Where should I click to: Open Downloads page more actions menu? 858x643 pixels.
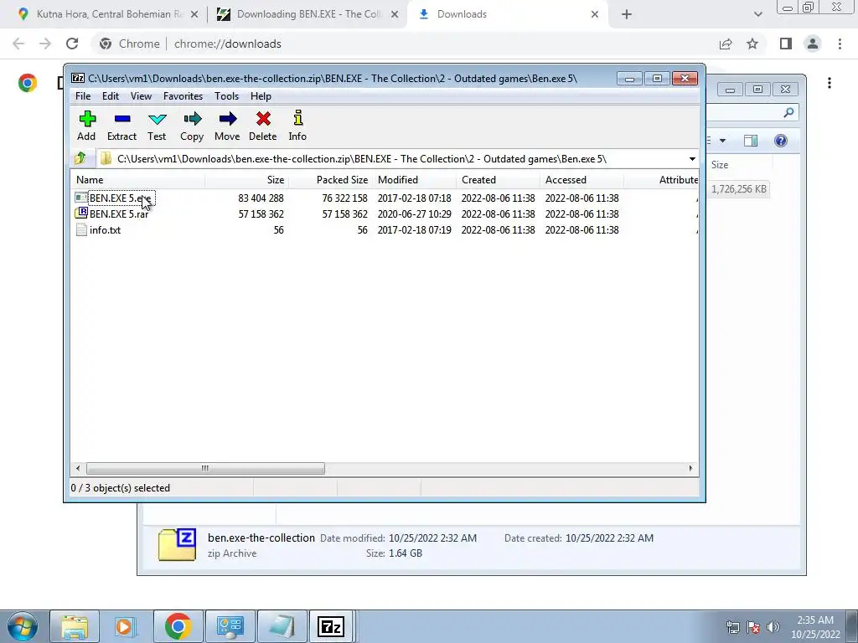pyautogui.click(x=830, y=83)
